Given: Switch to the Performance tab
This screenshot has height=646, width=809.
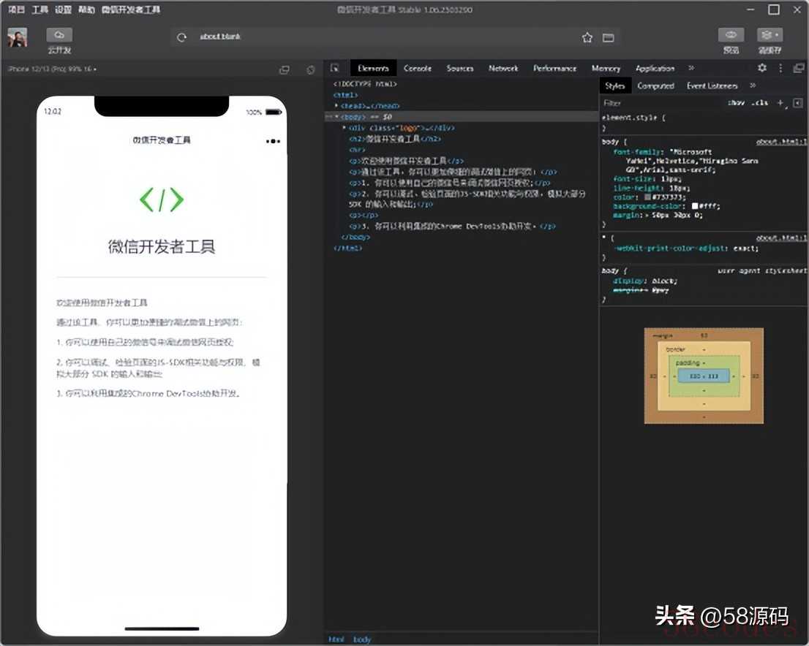Looking at the screenshot, I should (x=554, y=68).
